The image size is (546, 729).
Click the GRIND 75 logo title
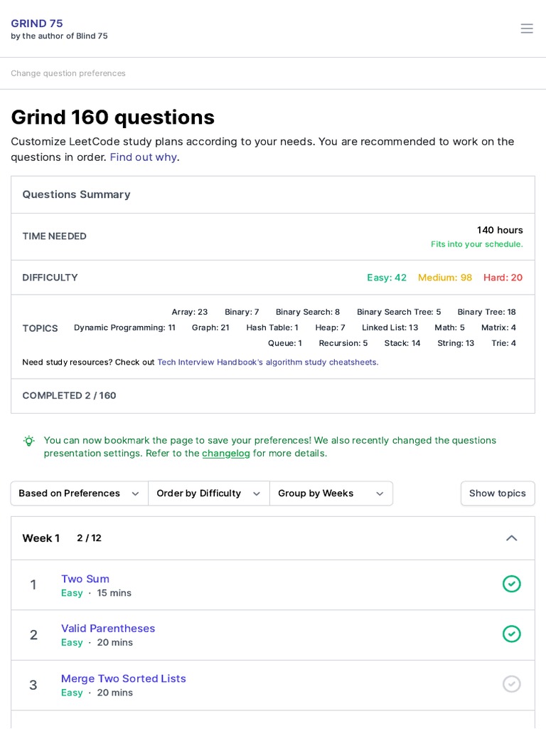pos(37,23)
